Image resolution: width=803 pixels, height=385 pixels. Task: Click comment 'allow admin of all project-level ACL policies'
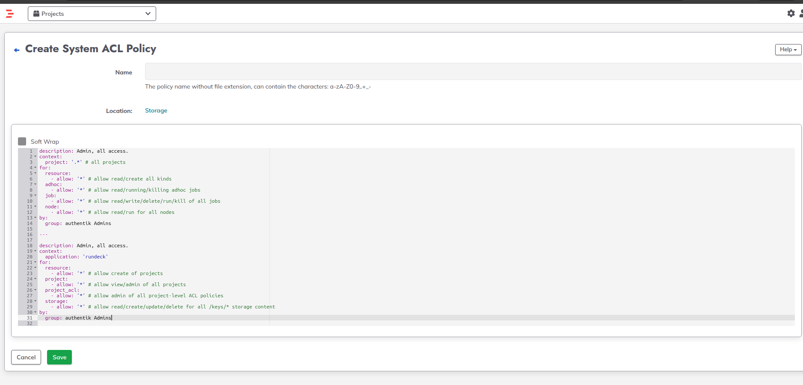159,296
